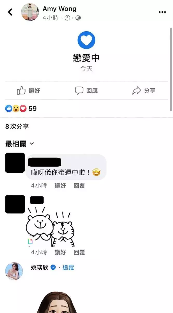Open the three-dot more options menu
Image resolution: width=173 pixels, height=313 pixels.
coord(162,12)
